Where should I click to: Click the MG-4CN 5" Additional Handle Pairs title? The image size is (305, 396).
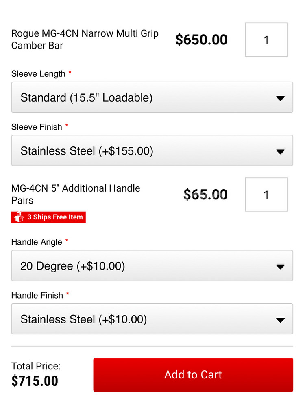(x=76, y=194)
